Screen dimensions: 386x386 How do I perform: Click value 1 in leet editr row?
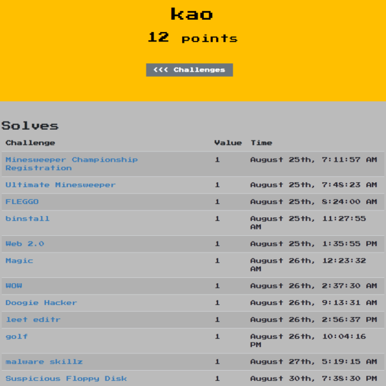(217, 320)
